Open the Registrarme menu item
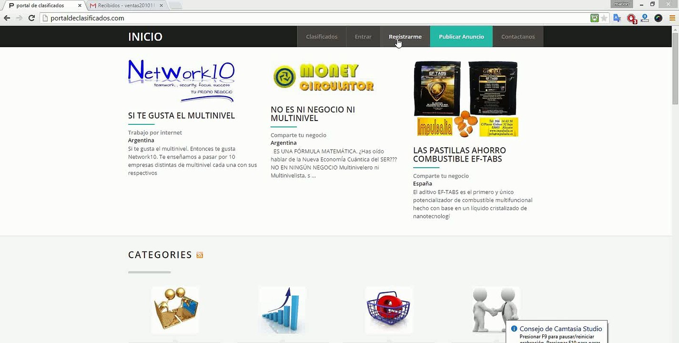679x343 pixels. tap(405, 37)
